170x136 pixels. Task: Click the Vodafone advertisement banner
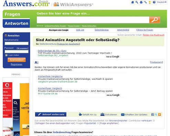point(8,100)
